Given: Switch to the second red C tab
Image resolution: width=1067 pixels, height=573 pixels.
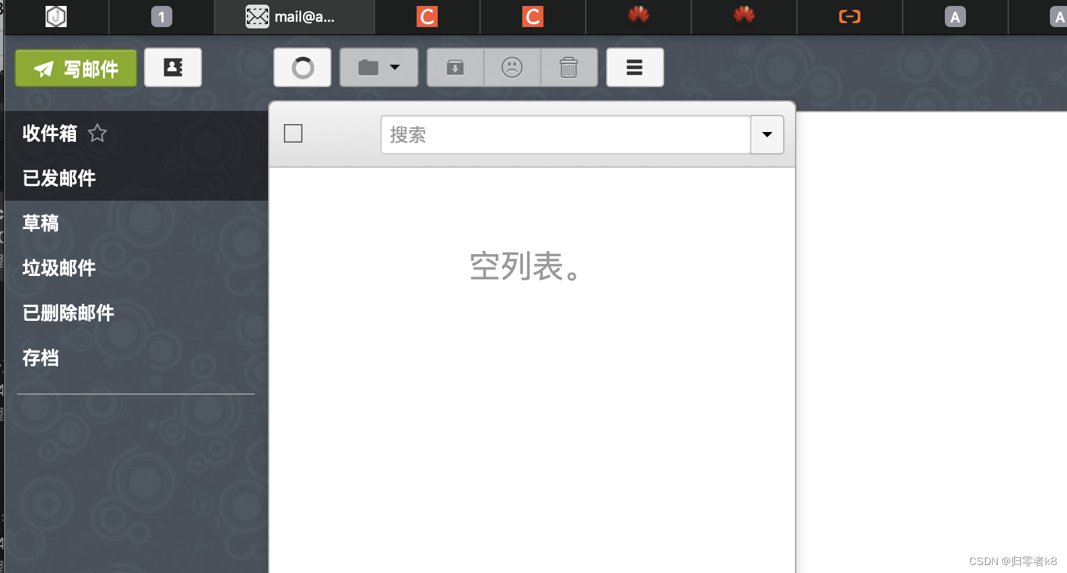Looking at the screenshot, I should 533,17.
